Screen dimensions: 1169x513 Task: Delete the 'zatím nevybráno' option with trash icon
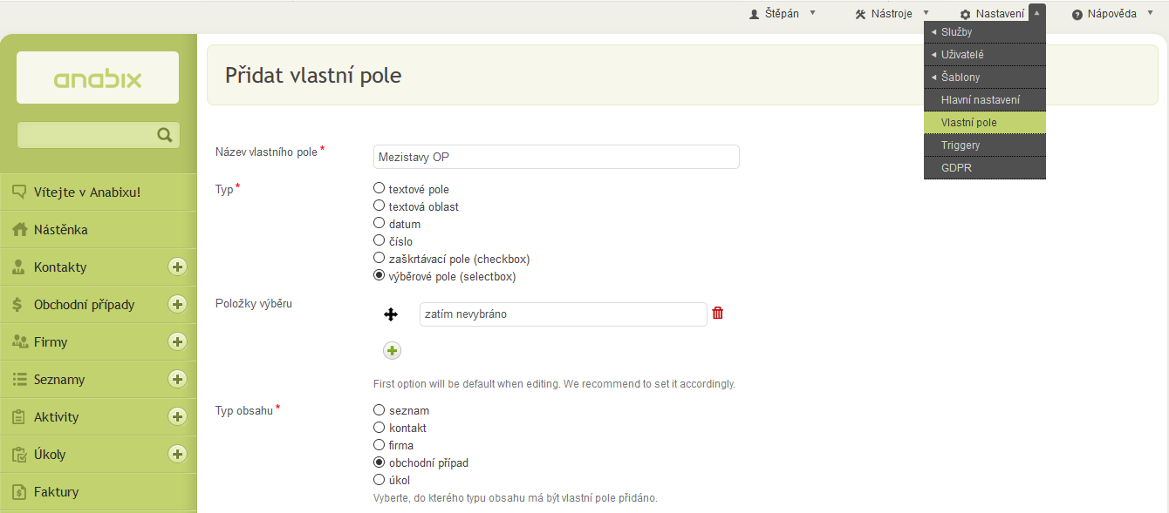(718, 314)
